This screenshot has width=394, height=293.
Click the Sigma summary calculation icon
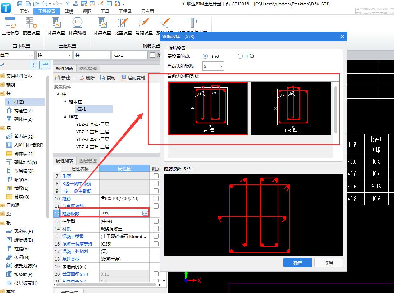pos(68,4)
